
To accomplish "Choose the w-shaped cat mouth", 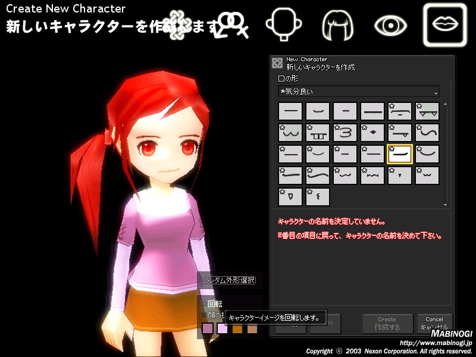I will point(290,133).
